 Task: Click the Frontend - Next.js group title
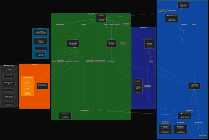(182, 1)
